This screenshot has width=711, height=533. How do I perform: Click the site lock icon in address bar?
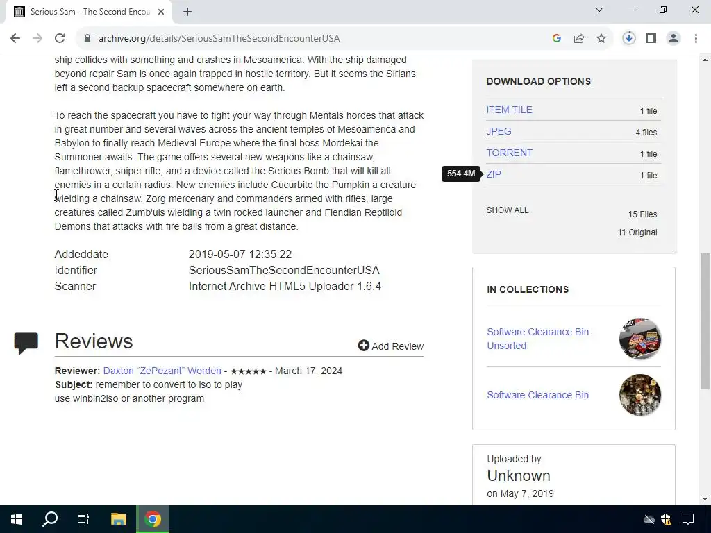pos(87,39)
